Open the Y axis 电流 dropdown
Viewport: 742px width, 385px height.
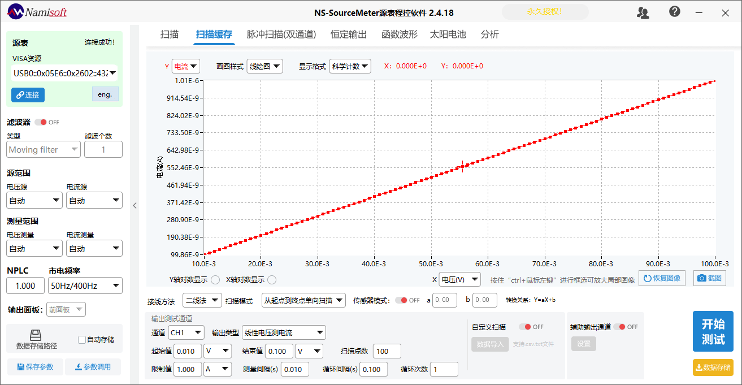tap(186, 66)
